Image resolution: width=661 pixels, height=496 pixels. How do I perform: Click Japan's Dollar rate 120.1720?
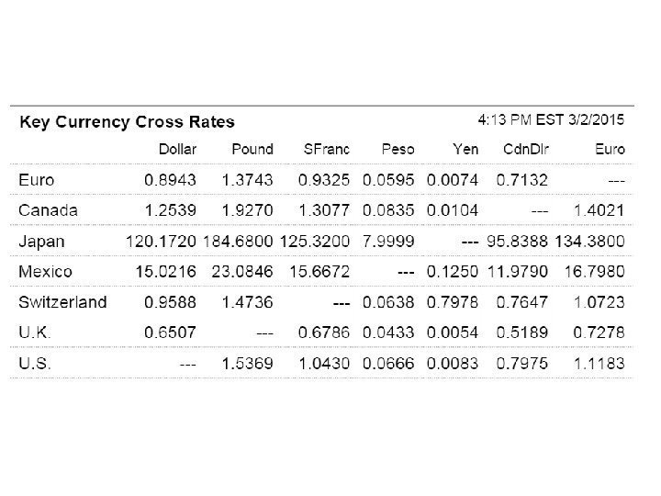click(x=162, y=241)
